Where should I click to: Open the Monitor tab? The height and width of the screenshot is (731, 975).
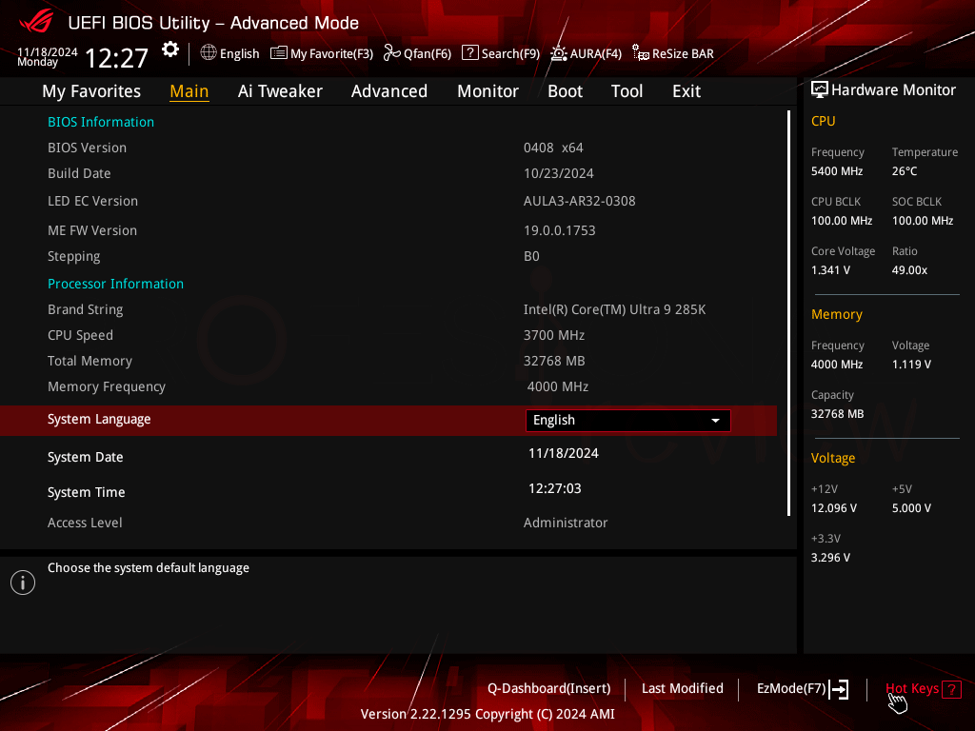(487, 91)
